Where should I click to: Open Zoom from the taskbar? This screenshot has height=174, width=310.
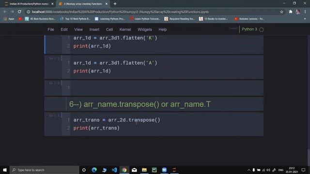[164, 170]
